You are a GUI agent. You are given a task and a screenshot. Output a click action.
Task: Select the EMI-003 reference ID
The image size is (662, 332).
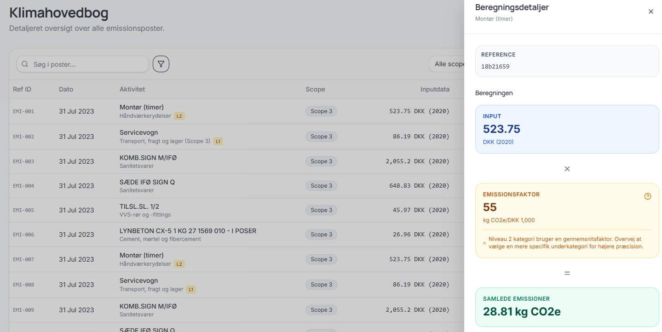pos(23,161)
